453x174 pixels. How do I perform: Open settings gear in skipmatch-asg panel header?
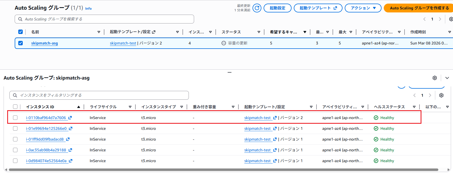click(435, 78)
